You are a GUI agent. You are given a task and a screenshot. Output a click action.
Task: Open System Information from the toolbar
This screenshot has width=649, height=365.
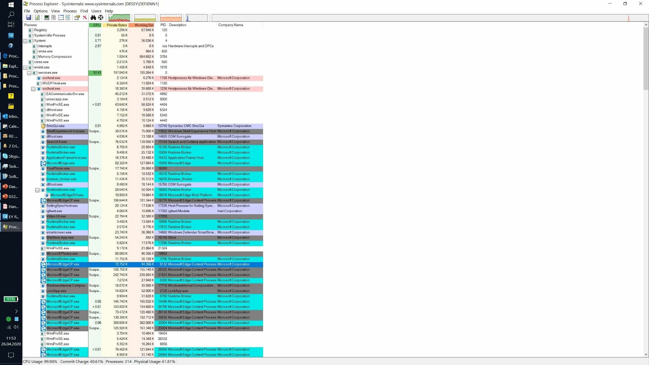46,18
